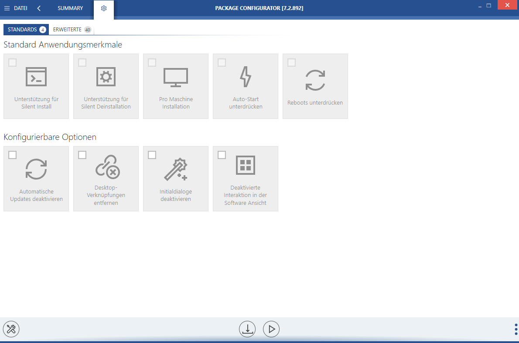Open the three-dot more options menu
This screenshot has width=519, height=343.
pos(516,329)
